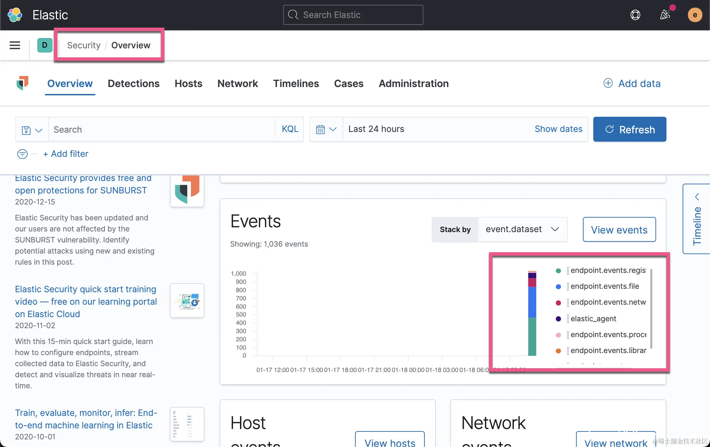Click the endpoint.events.network legend color dot

pos(558,303)
